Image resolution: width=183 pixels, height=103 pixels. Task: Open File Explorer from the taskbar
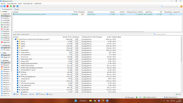pyautogui.click(x=90, y=101)
